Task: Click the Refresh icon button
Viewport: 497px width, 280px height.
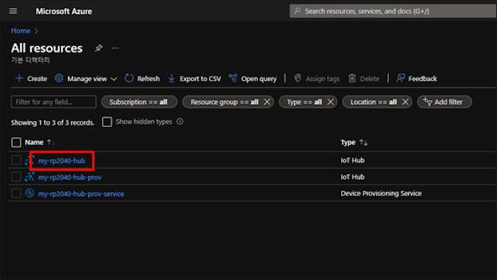Action: click(x=130, y=79)
